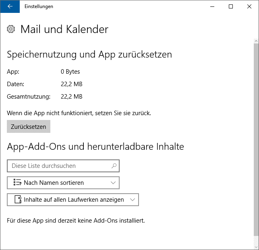Click the settings gear icon beside Mail und Kalender
This screenshot has height=250, width=259.
point(11,29)
